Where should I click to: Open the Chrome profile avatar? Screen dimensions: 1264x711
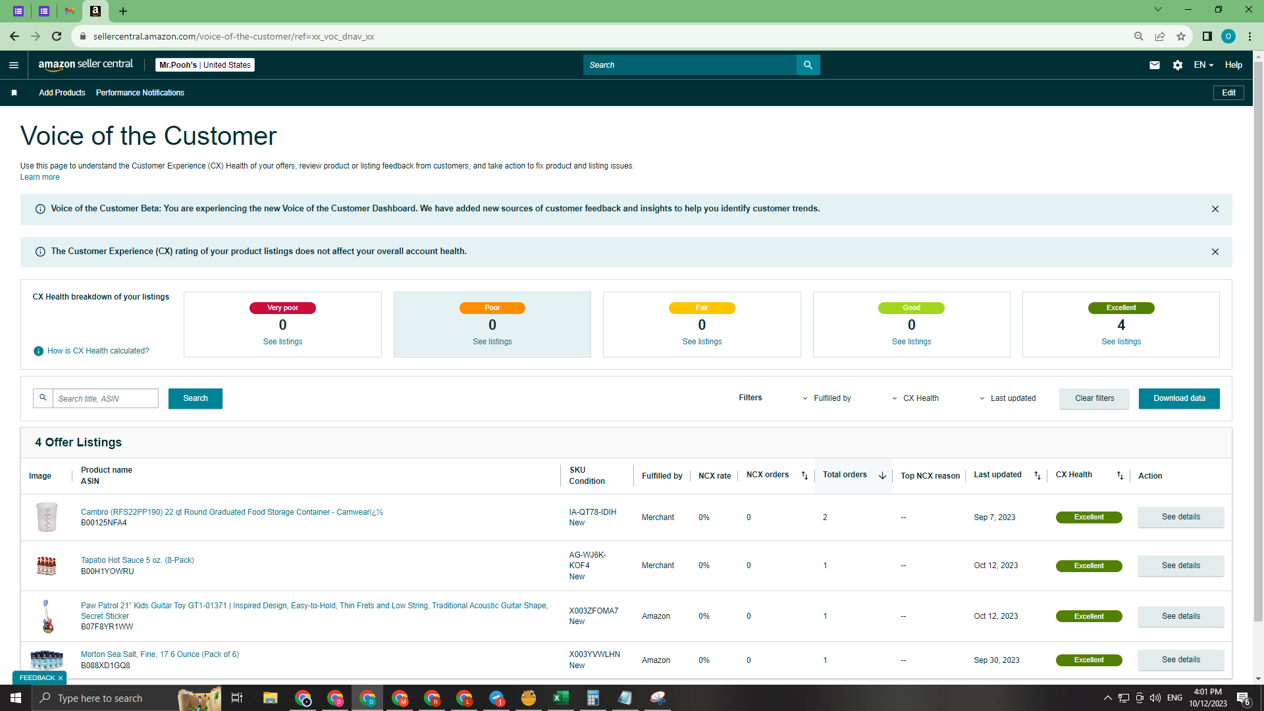pos(1228,36)
